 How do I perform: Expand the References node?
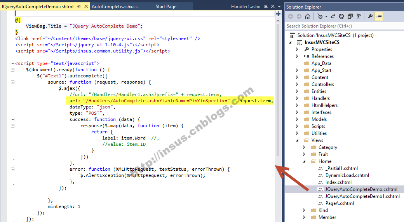[x=297, y=56]
